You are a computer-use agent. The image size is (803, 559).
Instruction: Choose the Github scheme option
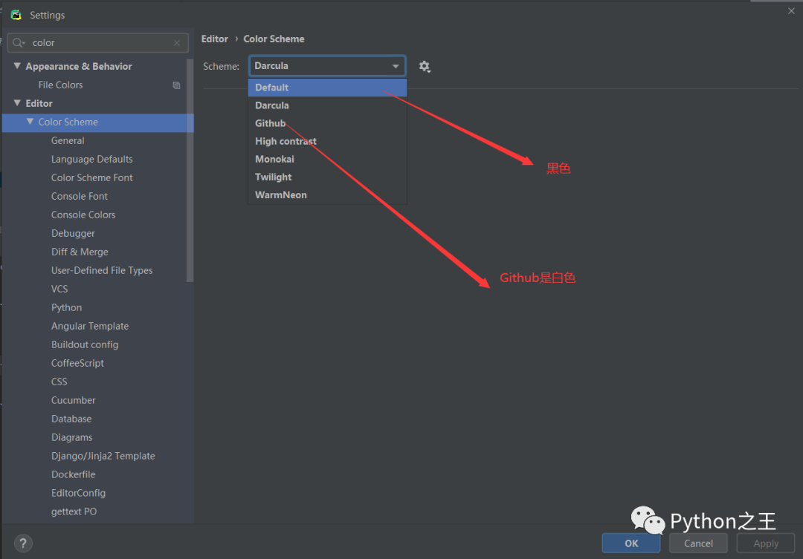coord(327,123)
